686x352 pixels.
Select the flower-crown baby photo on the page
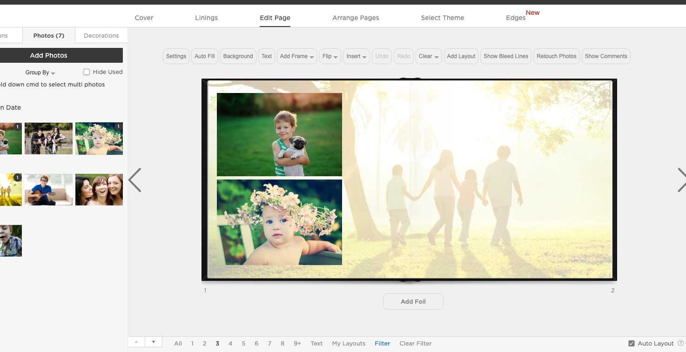click(x=279, y=222)
